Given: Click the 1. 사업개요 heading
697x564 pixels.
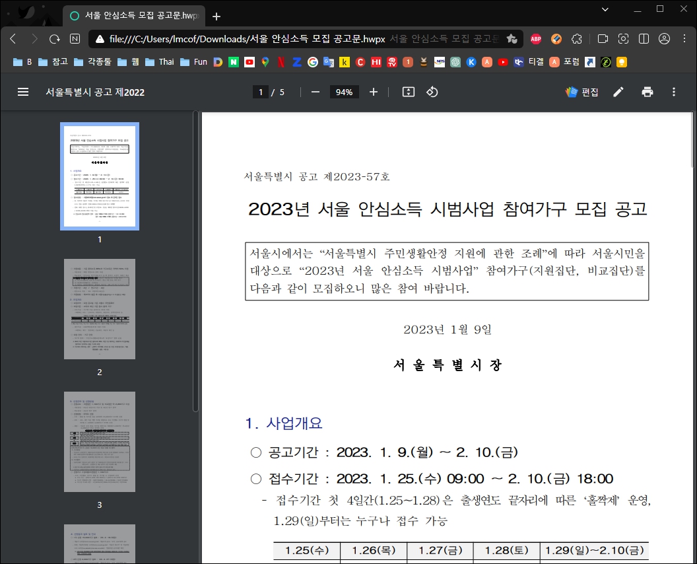Looking at the screenshot, I should pyautogui.click(x=284, y=423).
